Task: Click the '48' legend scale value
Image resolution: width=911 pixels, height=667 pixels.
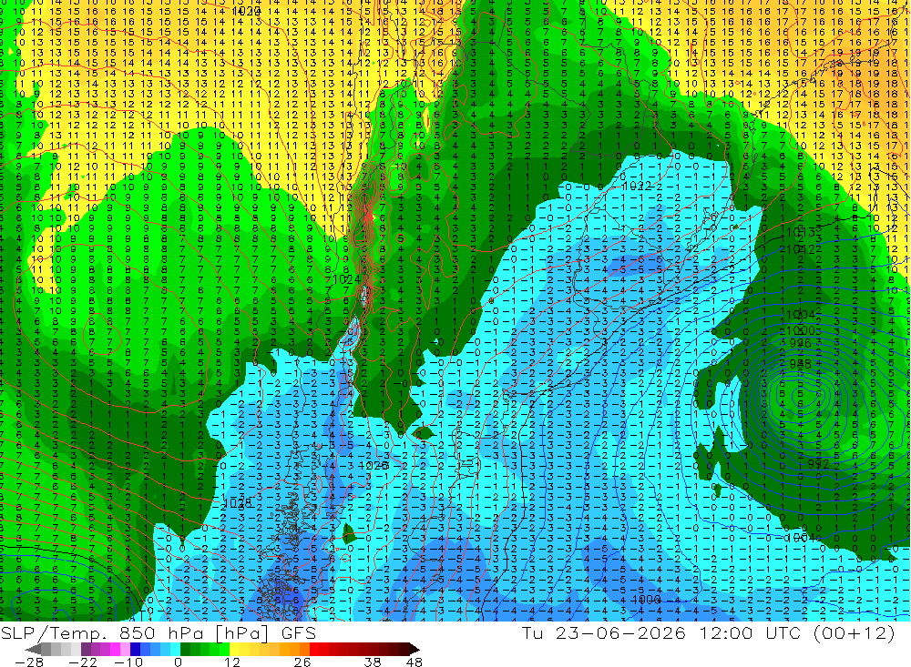Action: (414, 662)
